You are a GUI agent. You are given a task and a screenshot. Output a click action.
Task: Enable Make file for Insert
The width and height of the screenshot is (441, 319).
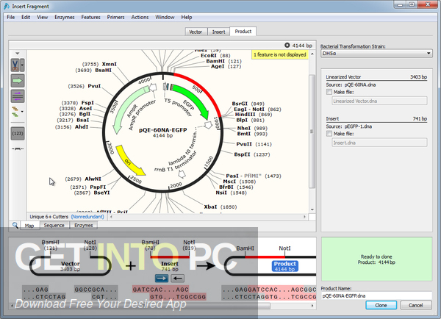pos(329,134)
